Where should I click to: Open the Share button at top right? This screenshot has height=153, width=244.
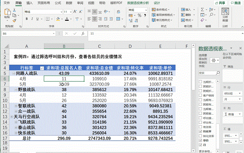tap(221, 3)
